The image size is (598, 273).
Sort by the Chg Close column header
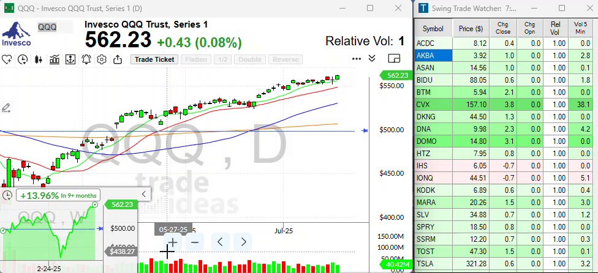click(x=503, y=29)
